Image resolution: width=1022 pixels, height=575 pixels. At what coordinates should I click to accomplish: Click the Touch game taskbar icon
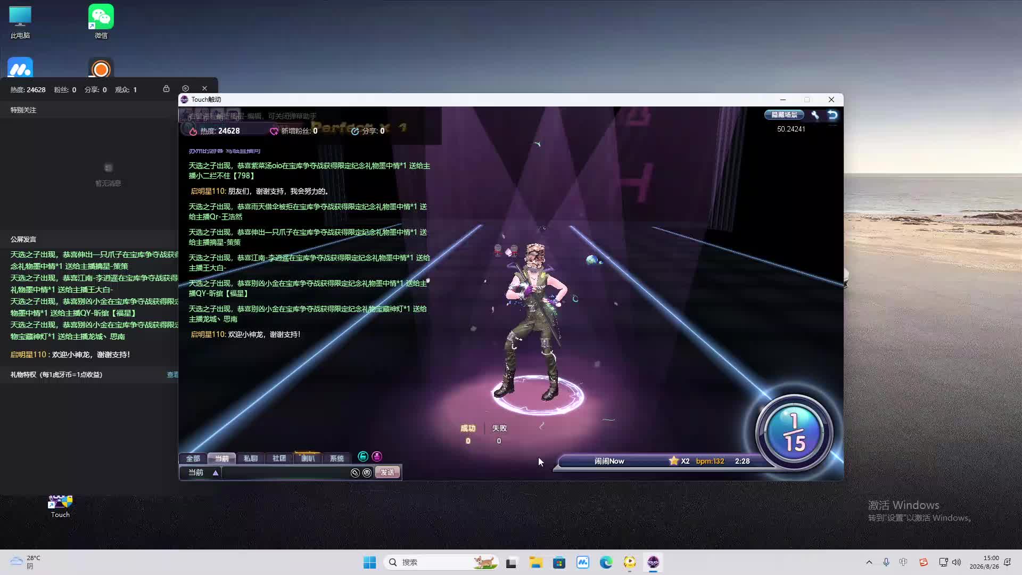[653, 562]
